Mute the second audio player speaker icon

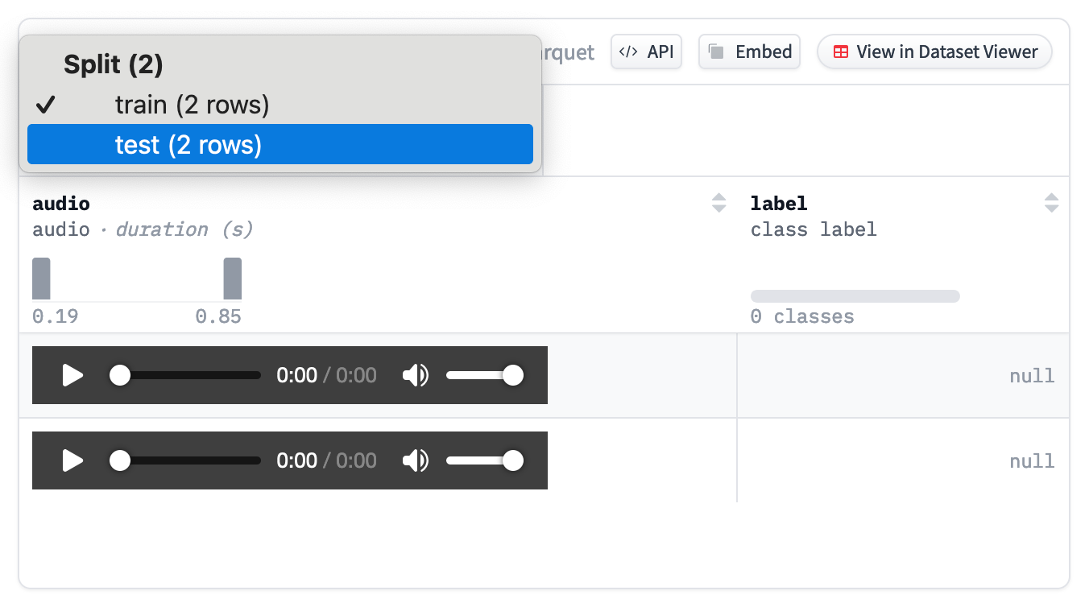(416, 460)
